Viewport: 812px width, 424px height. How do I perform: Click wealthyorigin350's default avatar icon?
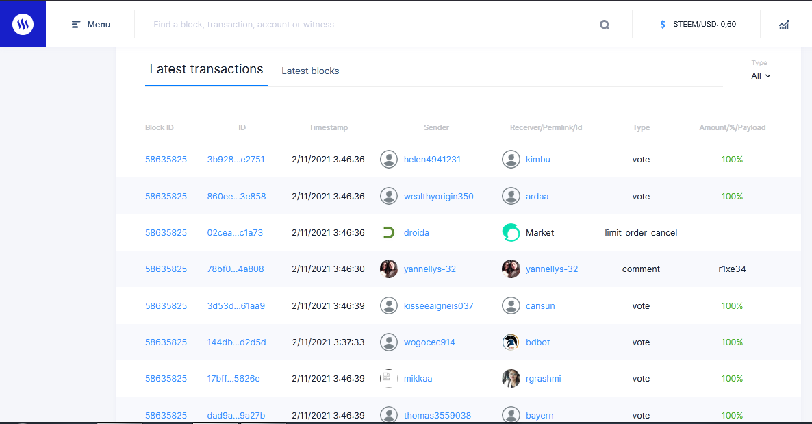389,196
